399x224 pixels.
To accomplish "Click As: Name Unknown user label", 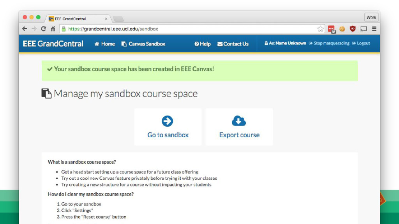I will click(x=285, y=43).
